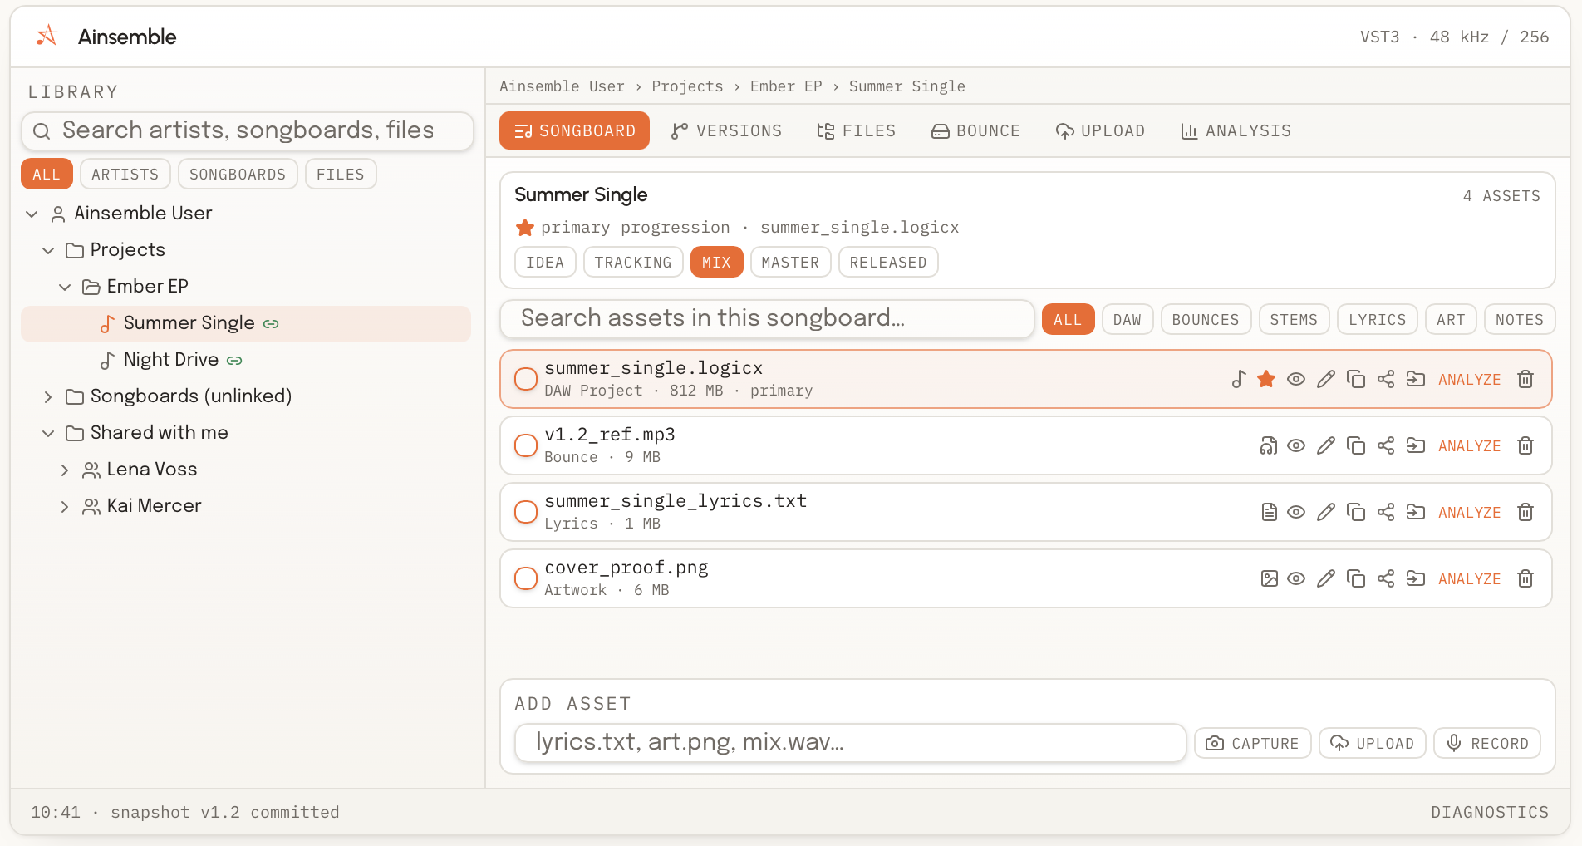The height and width of the screenshot is (846, 1582).
Task: Duplicate summer_single.logicx with copy icon
Action: [x=1356, y=380]
